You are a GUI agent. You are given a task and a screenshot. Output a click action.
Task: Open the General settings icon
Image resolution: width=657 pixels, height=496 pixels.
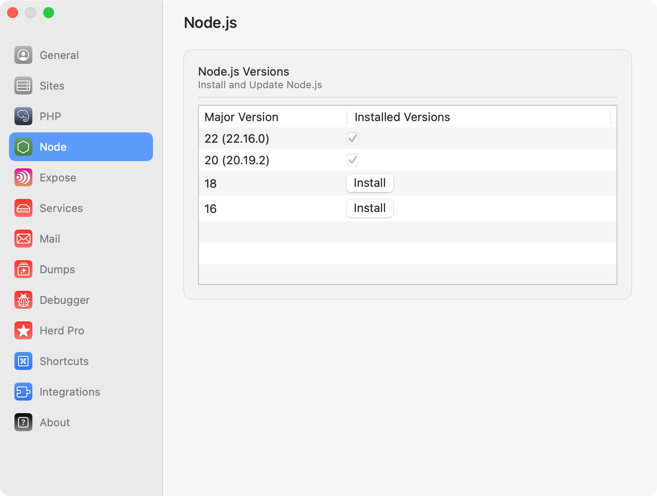tap(23, 55)
